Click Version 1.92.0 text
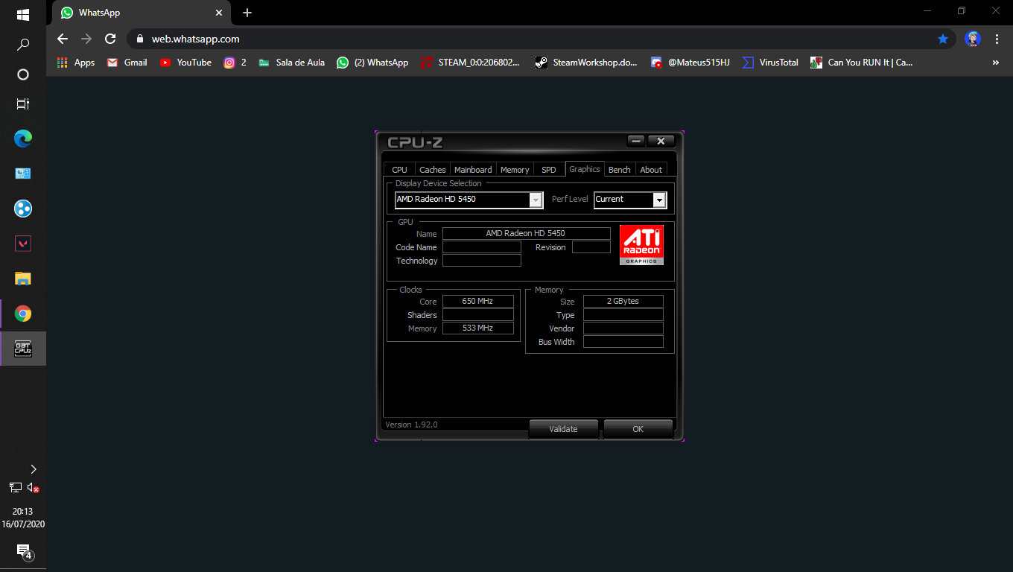 [x=411, y=425]
